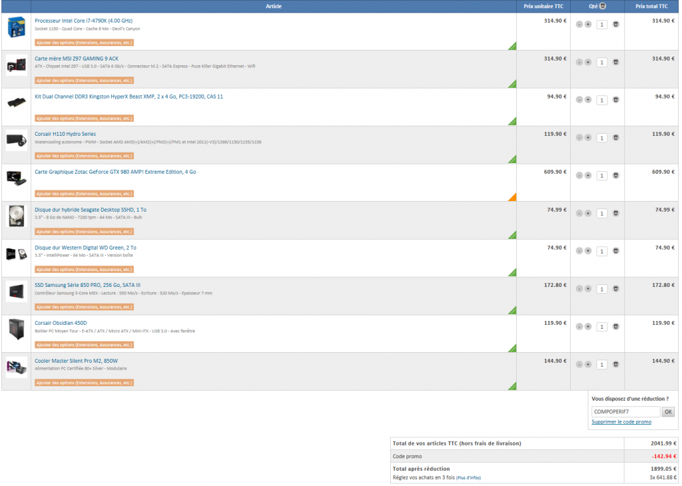Viewport: 682px width, 486px height.
Task: Click OK to apply the promo code
Action: click(x=668, y=411)
